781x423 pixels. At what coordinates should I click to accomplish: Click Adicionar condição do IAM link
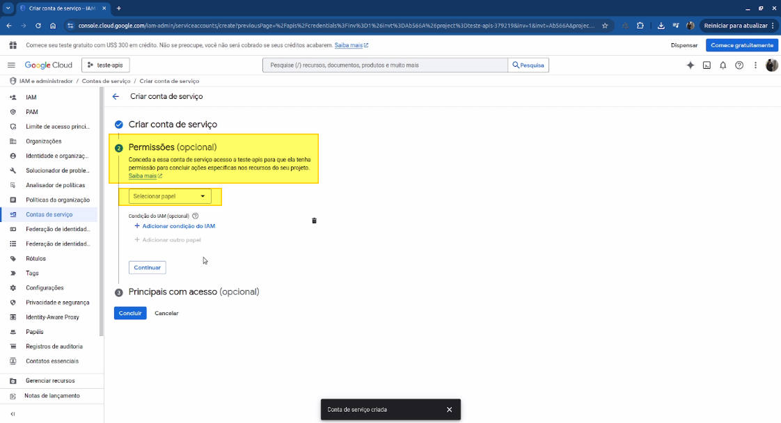175,226
